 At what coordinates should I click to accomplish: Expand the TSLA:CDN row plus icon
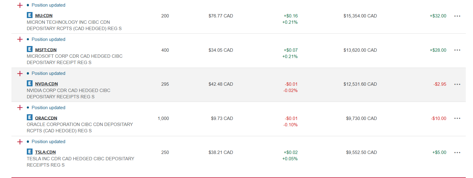click(x=20, y=142)
